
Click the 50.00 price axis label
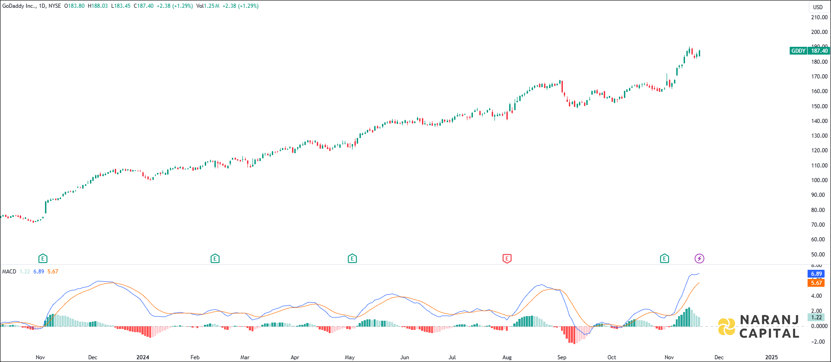tap(819, 255)
